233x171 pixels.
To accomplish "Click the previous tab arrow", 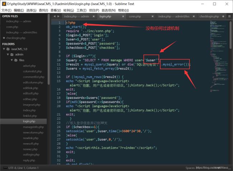I will (54, 16).
